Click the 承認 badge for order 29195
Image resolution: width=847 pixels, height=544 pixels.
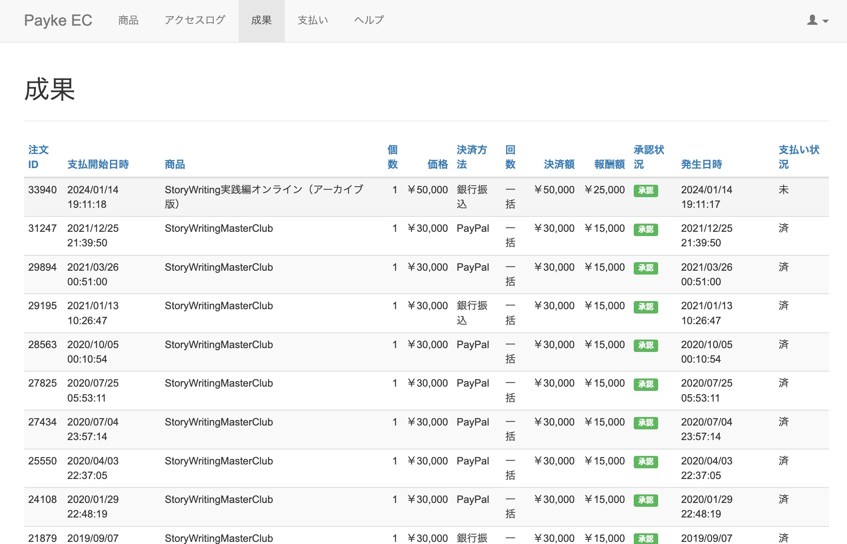[x=646, y=307]
